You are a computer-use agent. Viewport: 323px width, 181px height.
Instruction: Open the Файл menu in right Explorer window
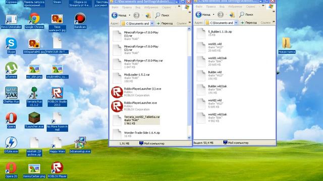[x=199, y=7]
